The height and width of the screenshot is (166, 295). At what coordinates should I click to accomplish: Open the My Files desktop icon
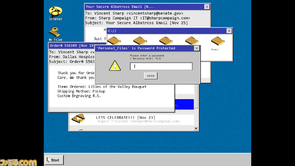[55, 34]
